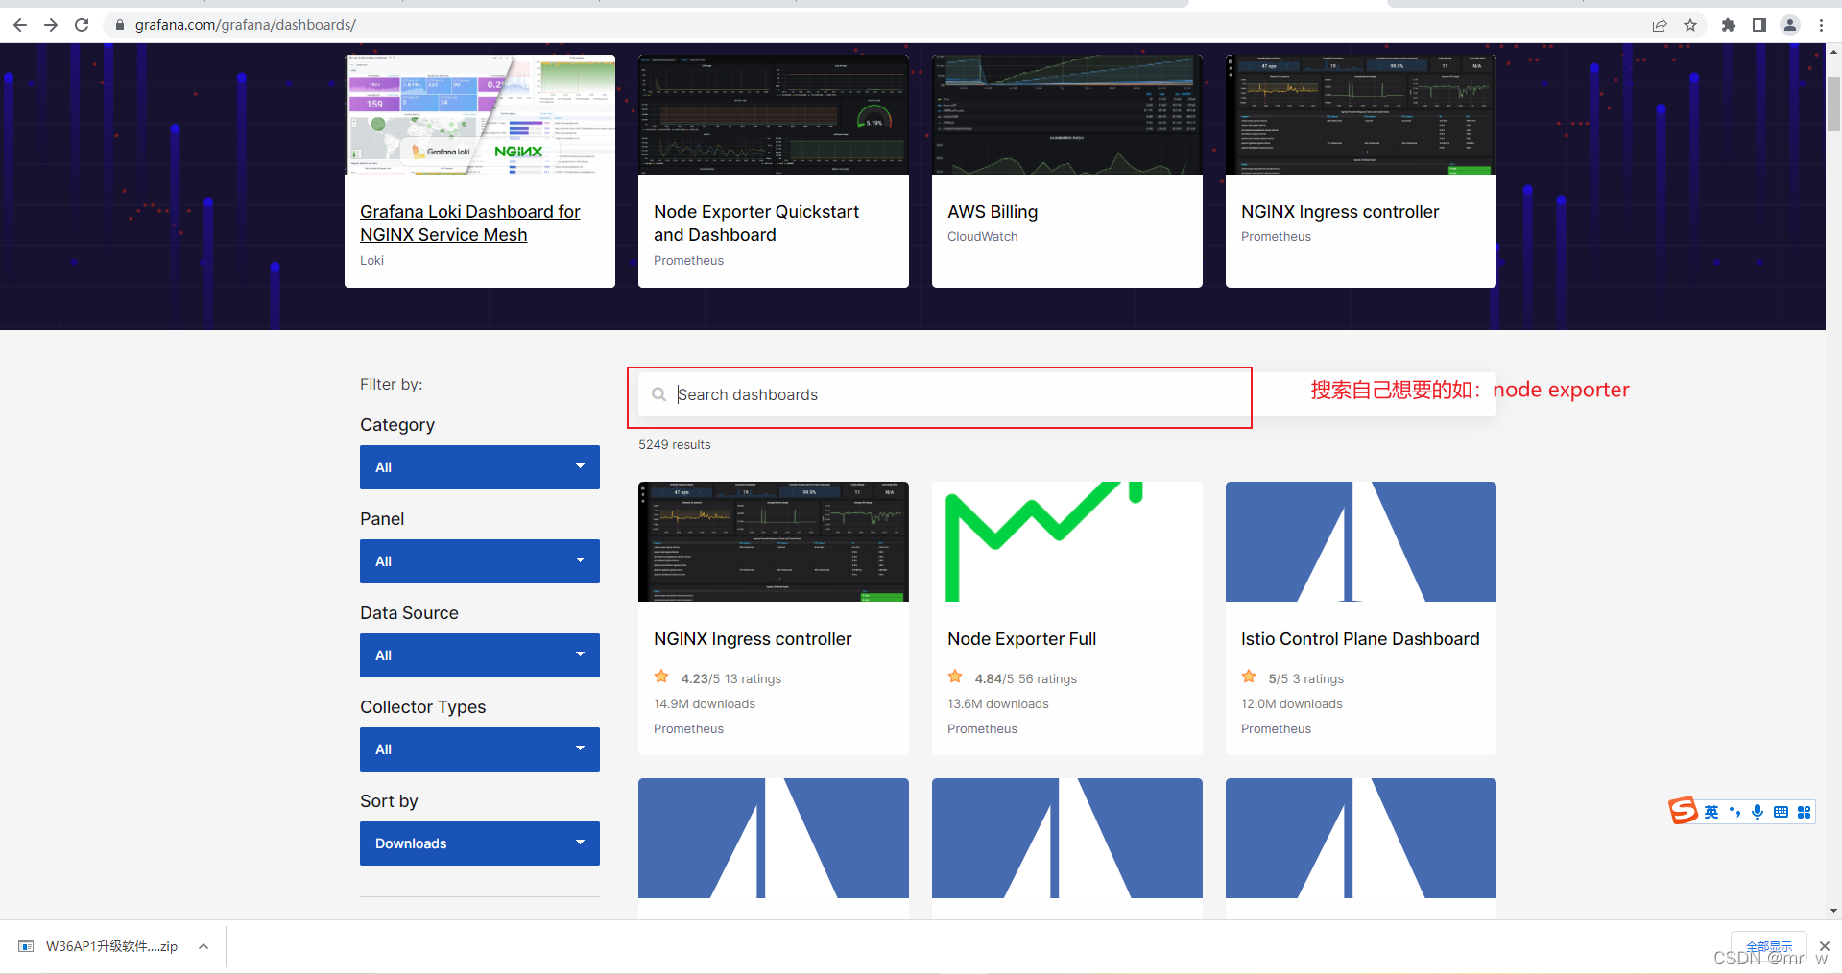Open the Data Source filter dropdown
Viewport: 1842px width, 974px height.
(480, 655)
